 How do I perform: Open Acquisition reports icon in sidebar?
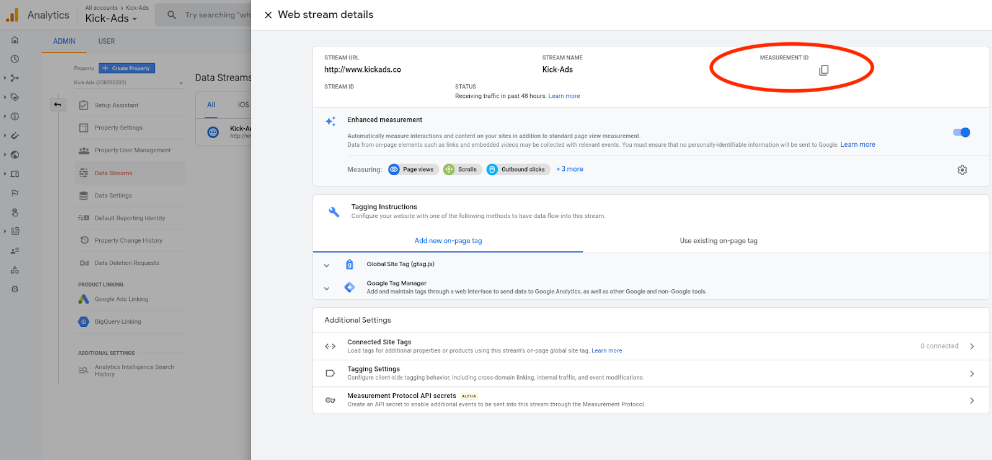click(x=15, y=78)
